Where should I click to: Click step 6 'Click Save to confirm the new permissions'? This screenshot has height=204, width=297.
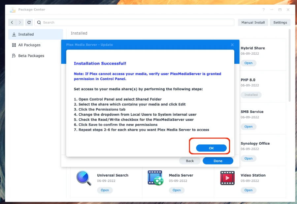point(115,125)
